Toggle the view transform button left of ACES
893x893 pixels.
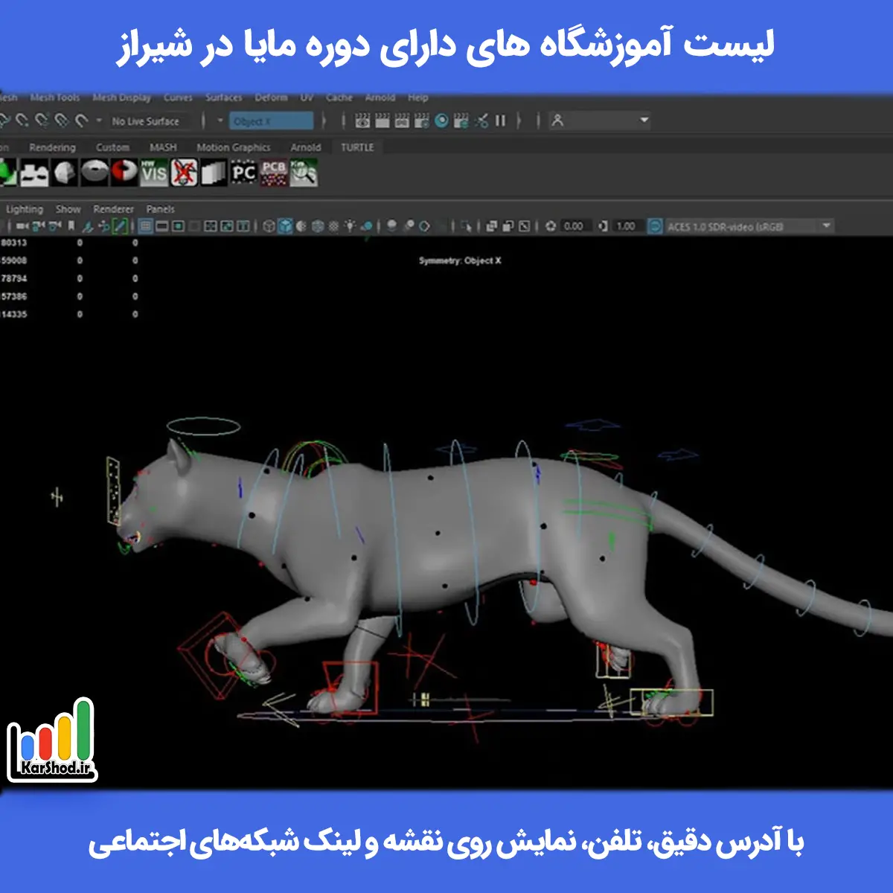(655, 226)
